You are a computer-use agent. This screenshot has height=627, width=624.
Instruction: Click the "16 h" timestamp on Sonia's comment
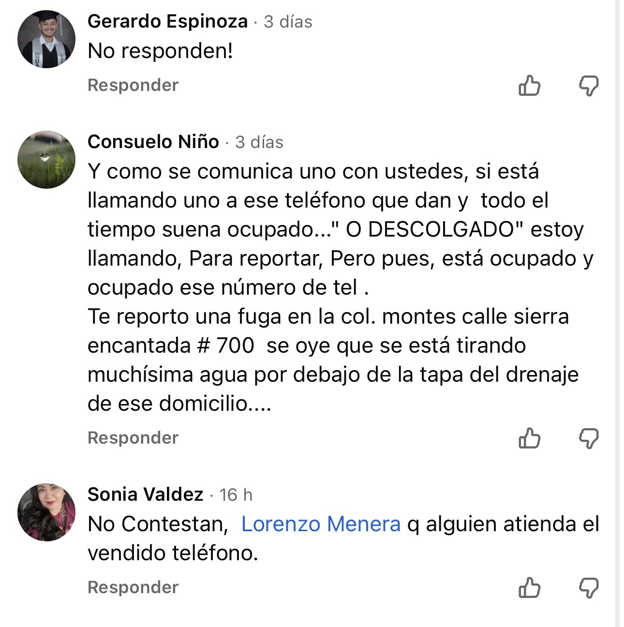236,495
